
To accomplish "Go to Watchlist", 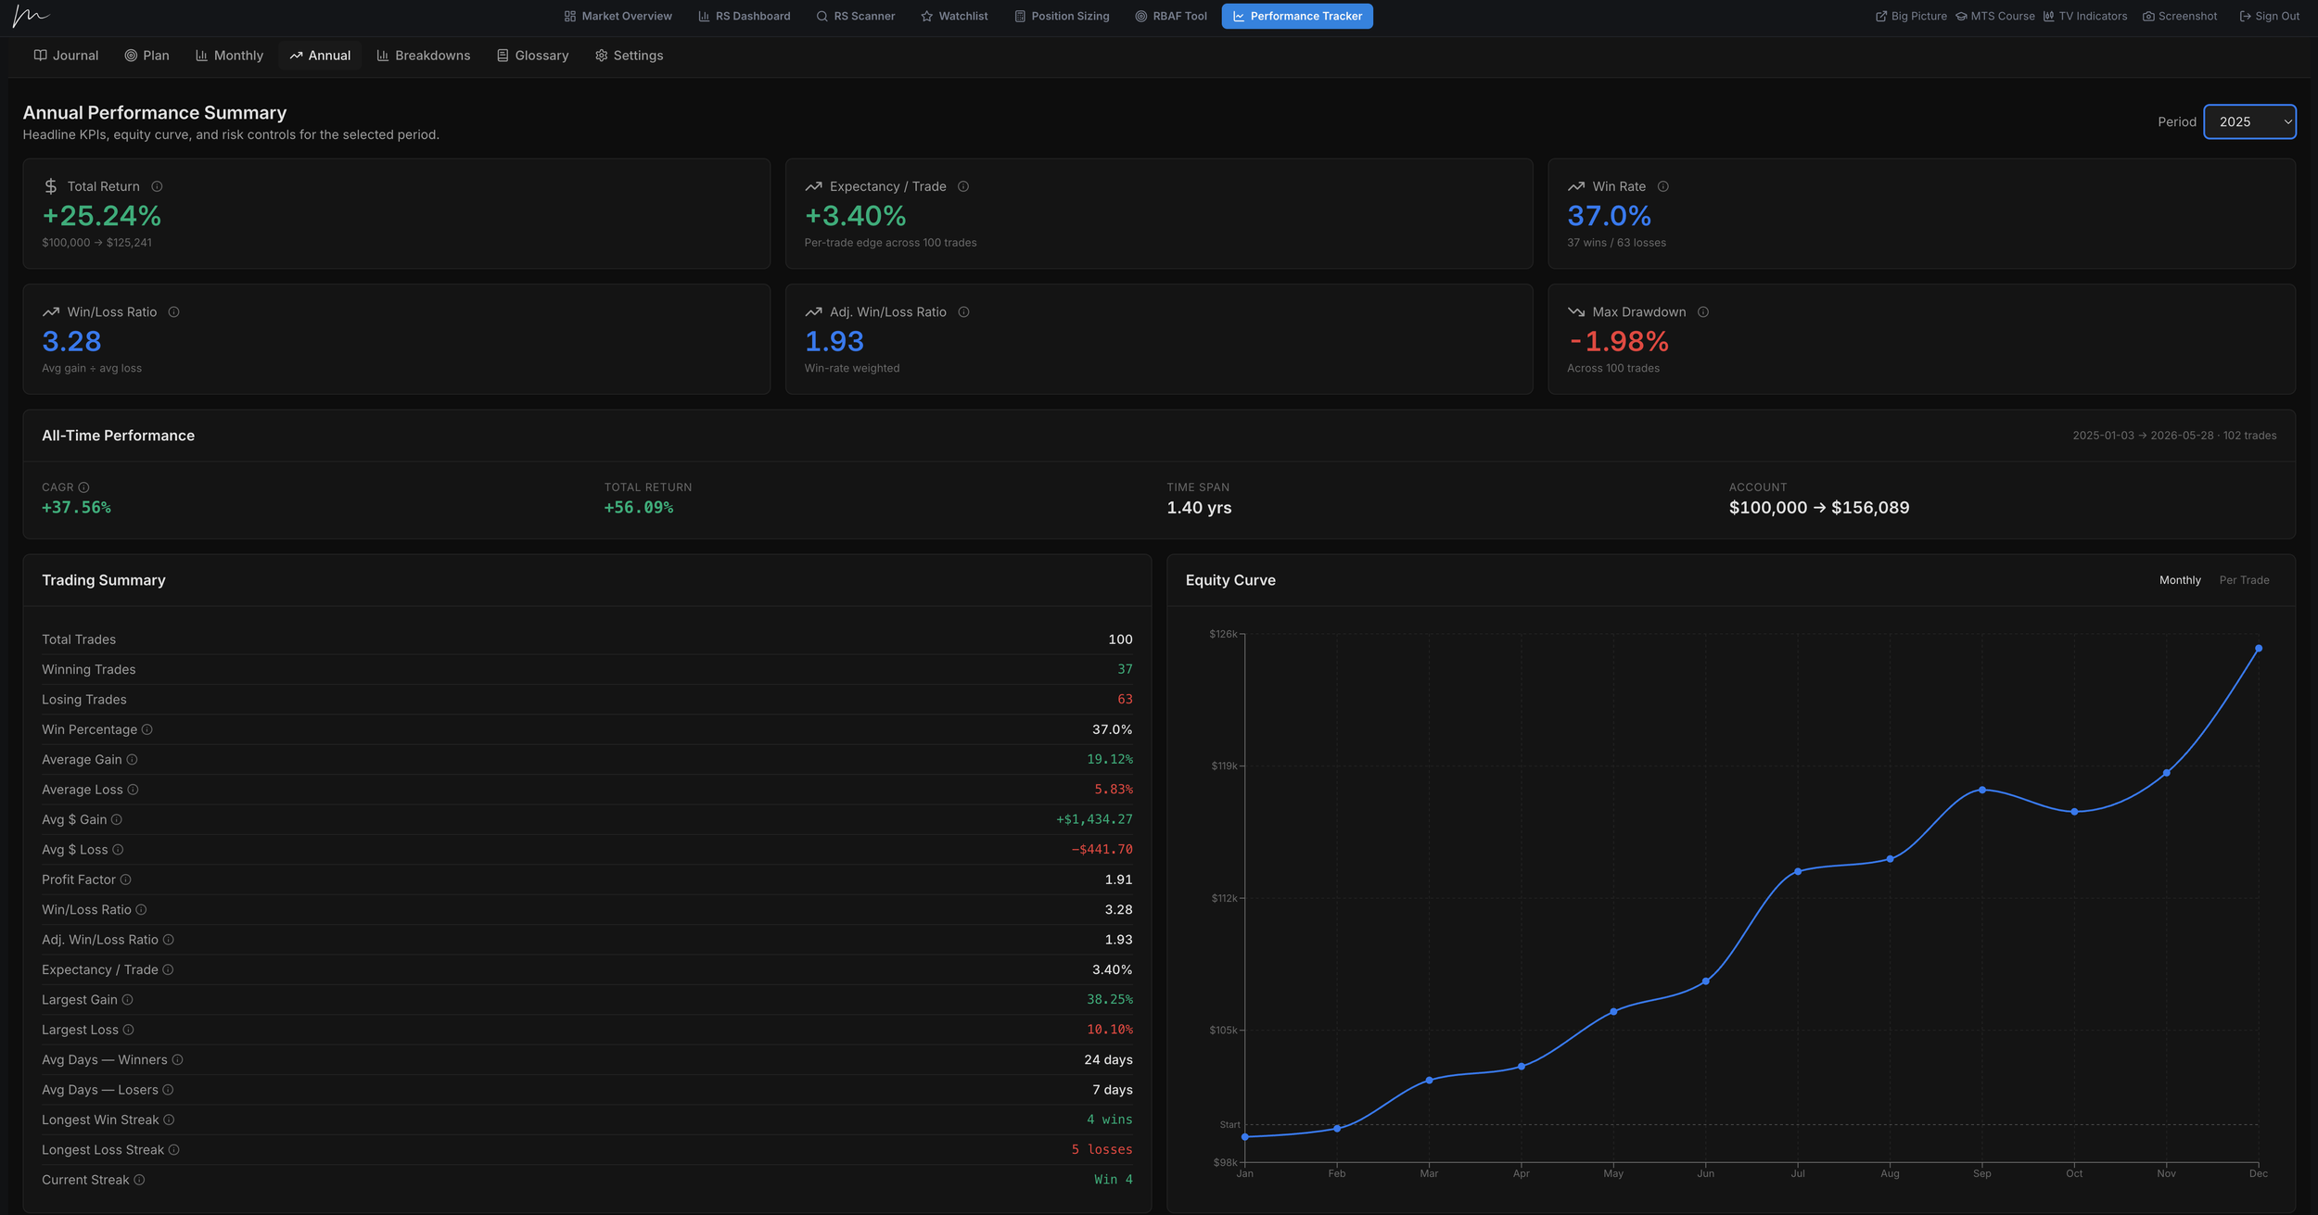I will 954,16.
